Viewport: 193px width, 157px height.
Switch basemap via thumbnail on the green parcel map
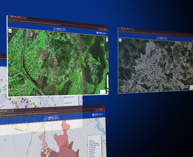pos(103,92)
